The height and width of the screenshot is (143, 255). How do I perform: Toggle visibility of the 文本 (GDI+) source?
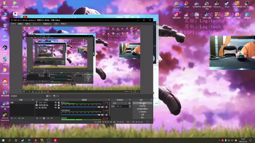(55, 103)
